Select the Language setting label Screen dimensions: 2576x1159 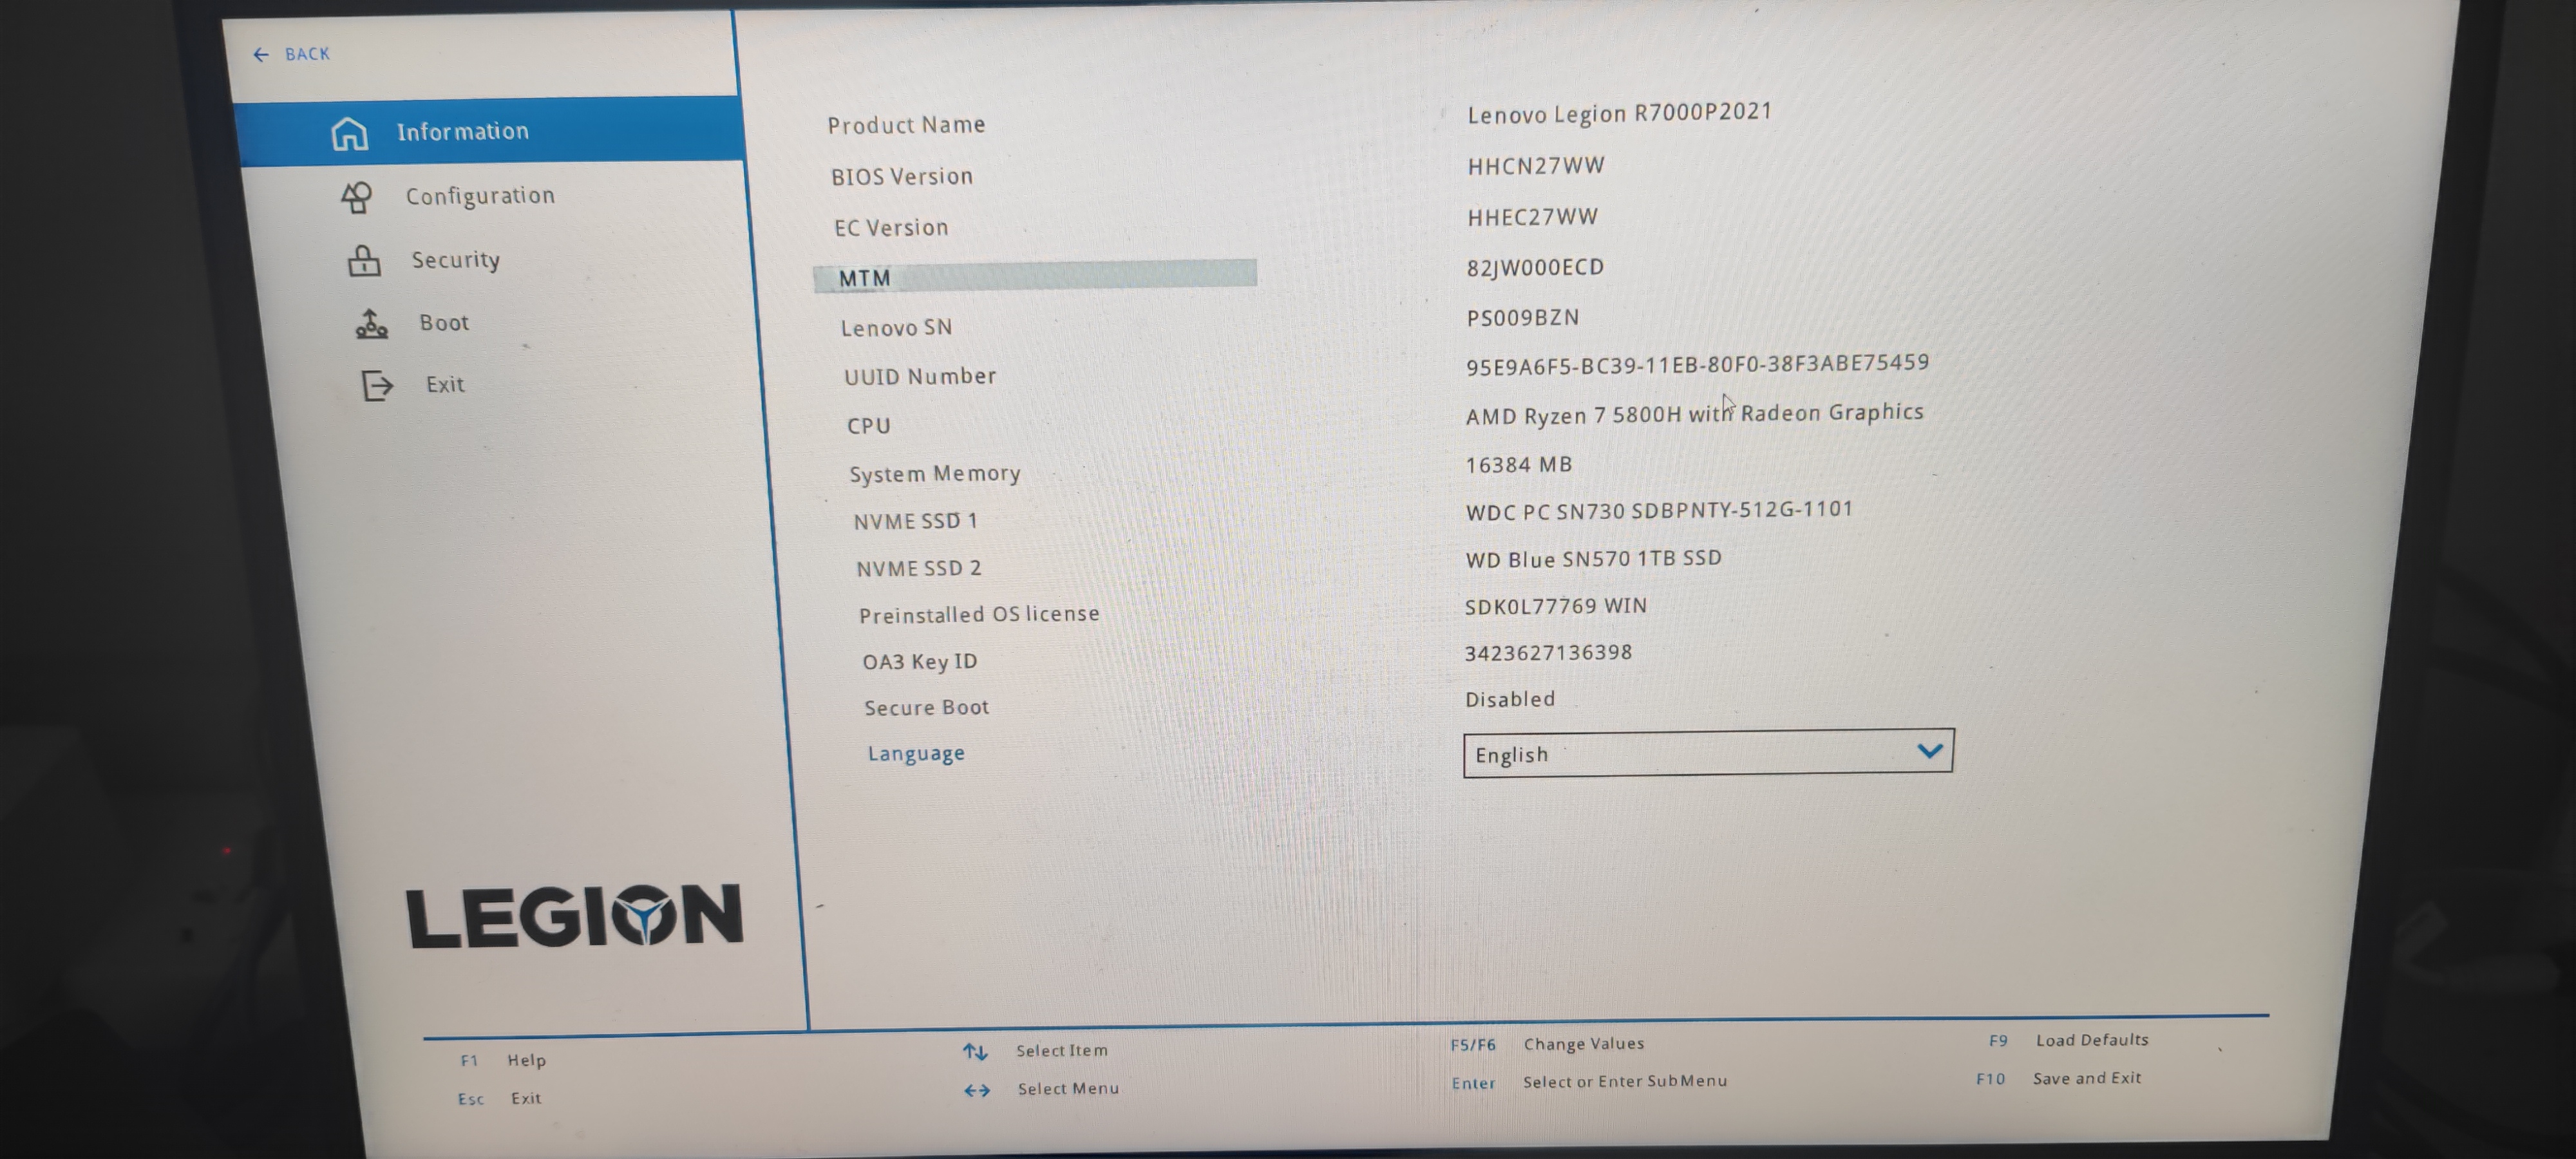tap(916, 753)
